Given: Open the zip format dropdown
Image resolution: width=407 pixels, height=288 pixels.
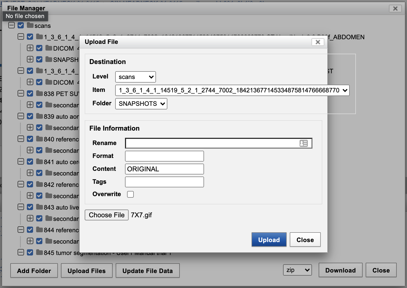Looking at the screenshot, I should [x=297, y=270].
